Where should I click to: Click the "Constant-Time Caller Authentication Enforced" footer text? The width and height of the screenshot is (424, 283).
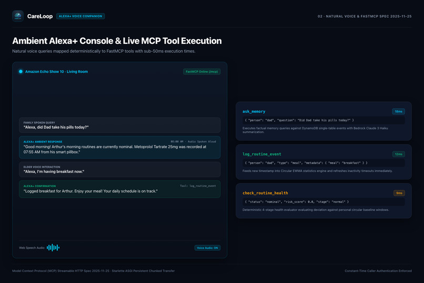pyautogui.click(x=378, y=271)
